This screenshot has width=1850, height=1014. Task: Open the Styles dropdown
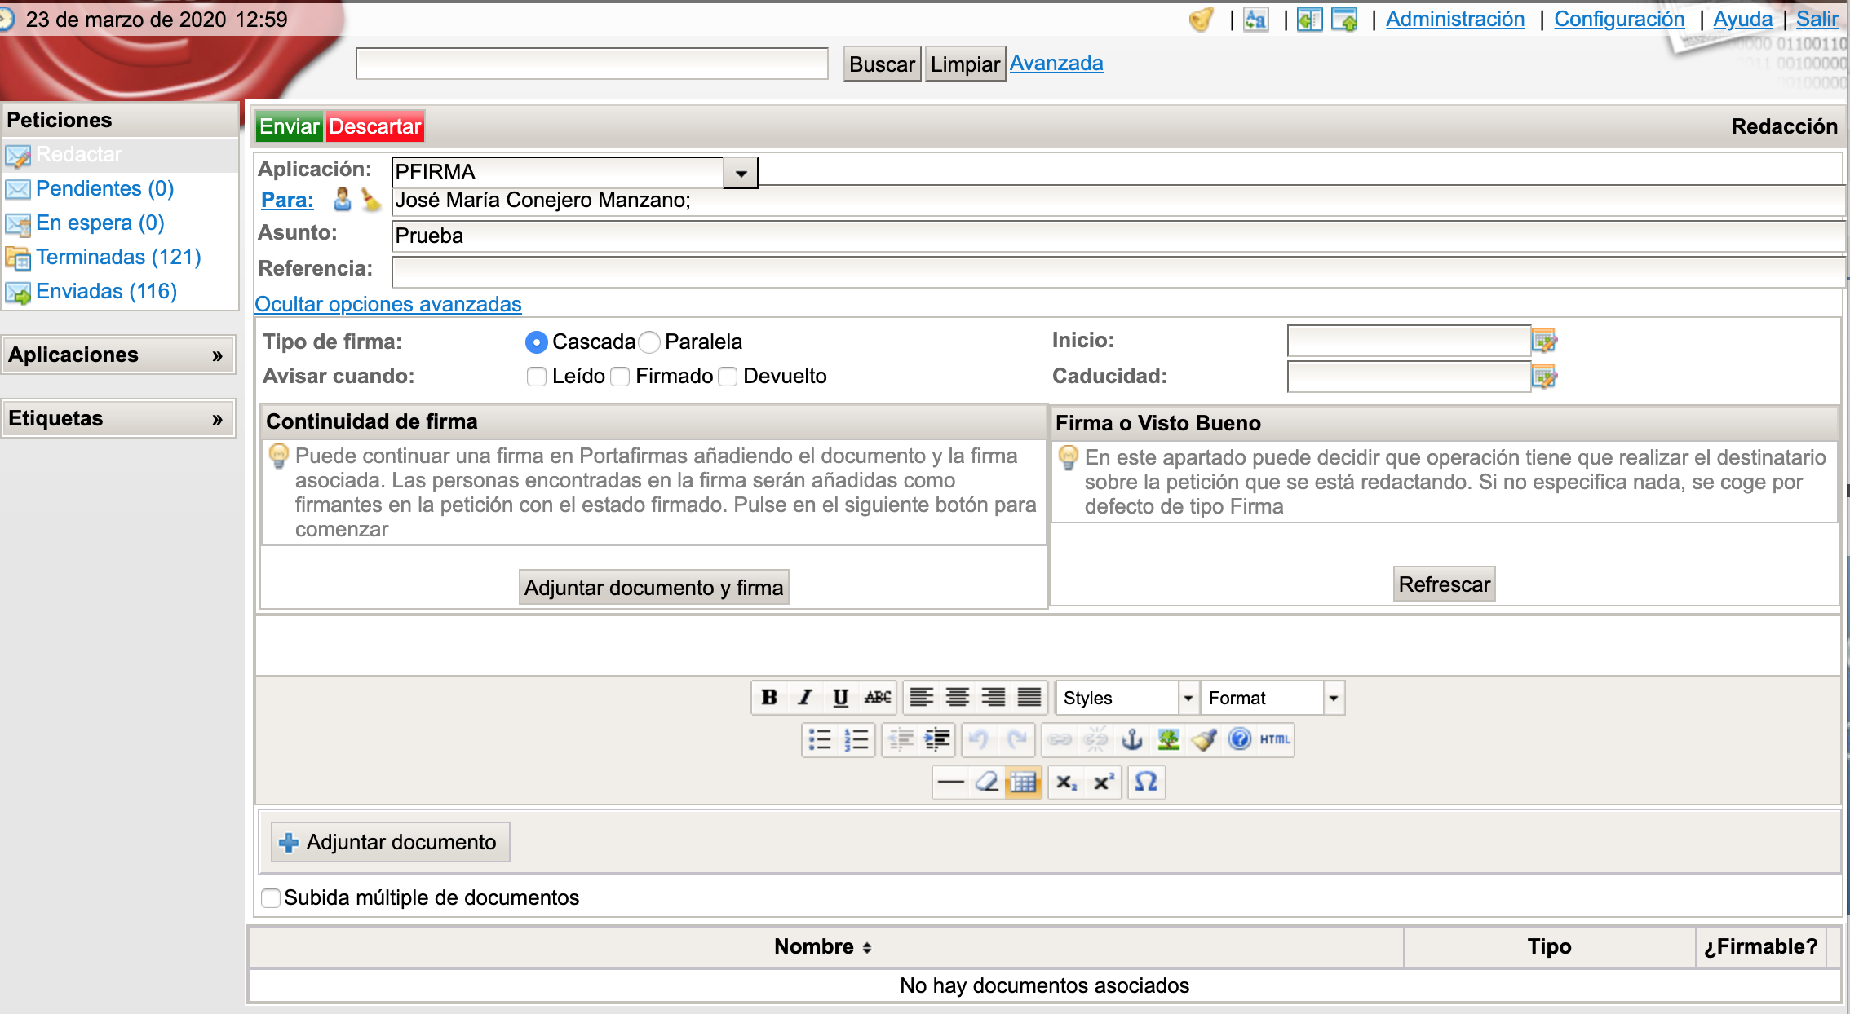point(1188,699)
